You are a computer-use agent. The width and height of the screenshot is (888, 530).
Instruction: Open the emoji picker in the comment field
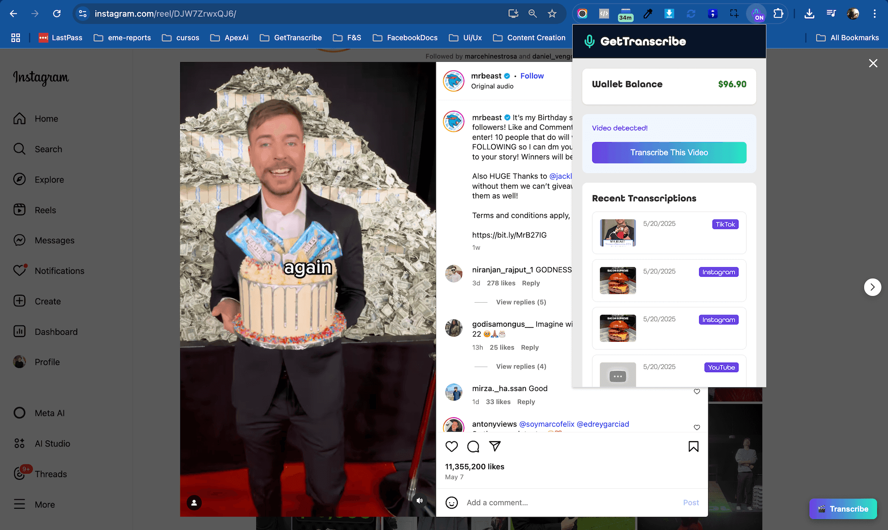tap(452, 502)
